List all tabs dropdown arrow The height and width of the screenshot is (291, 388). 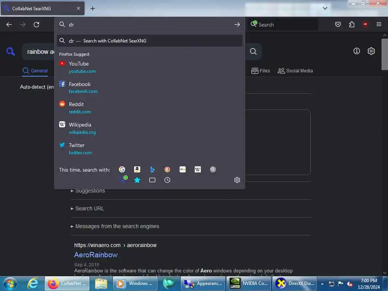pyautogui.click(x=325, y=8)
